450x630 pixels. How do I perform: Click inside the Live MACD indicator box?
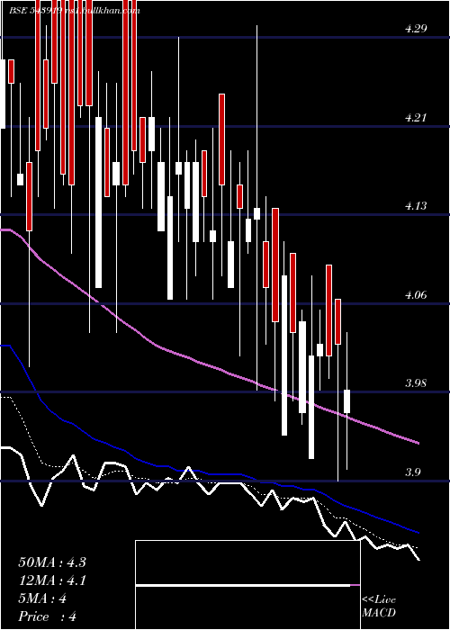[247, 585]
